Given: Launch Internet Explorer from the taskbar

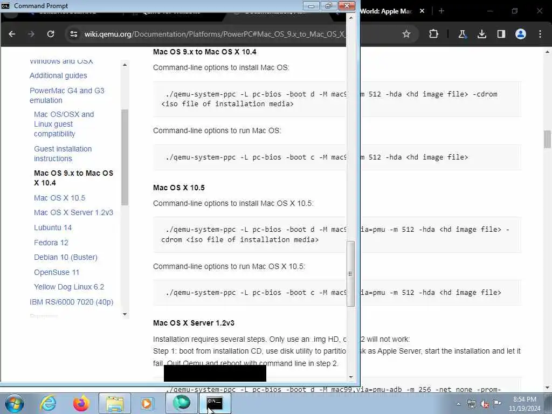Looking at the screenshot, I should [48, 403].
